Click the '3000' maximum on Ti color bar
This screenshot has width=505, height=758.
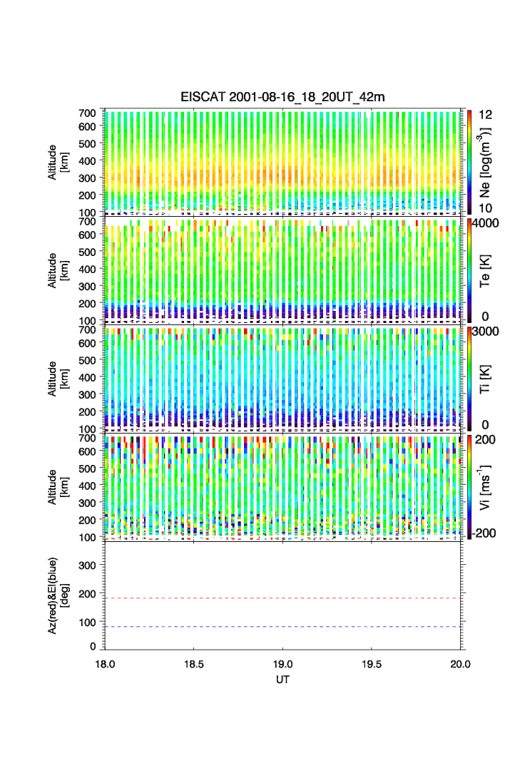point(485,331)
